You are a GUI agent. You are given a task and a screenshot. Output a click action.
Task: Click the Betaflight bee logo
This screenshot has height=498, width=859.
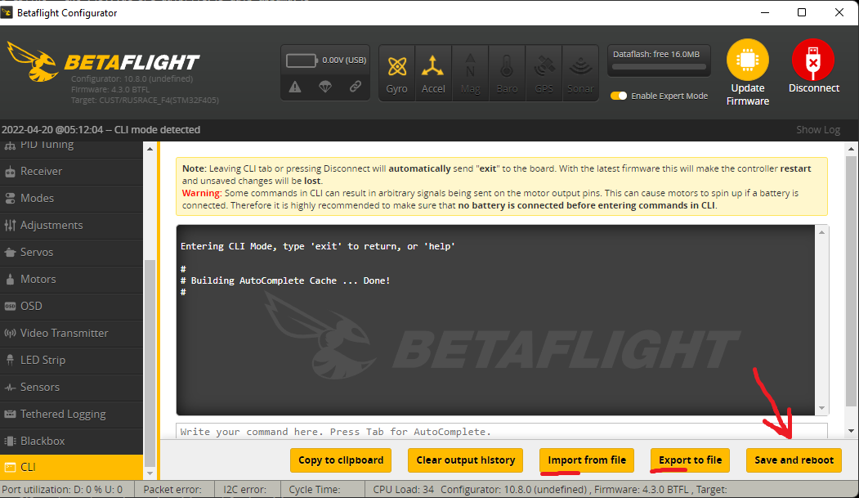coord(33,62)
